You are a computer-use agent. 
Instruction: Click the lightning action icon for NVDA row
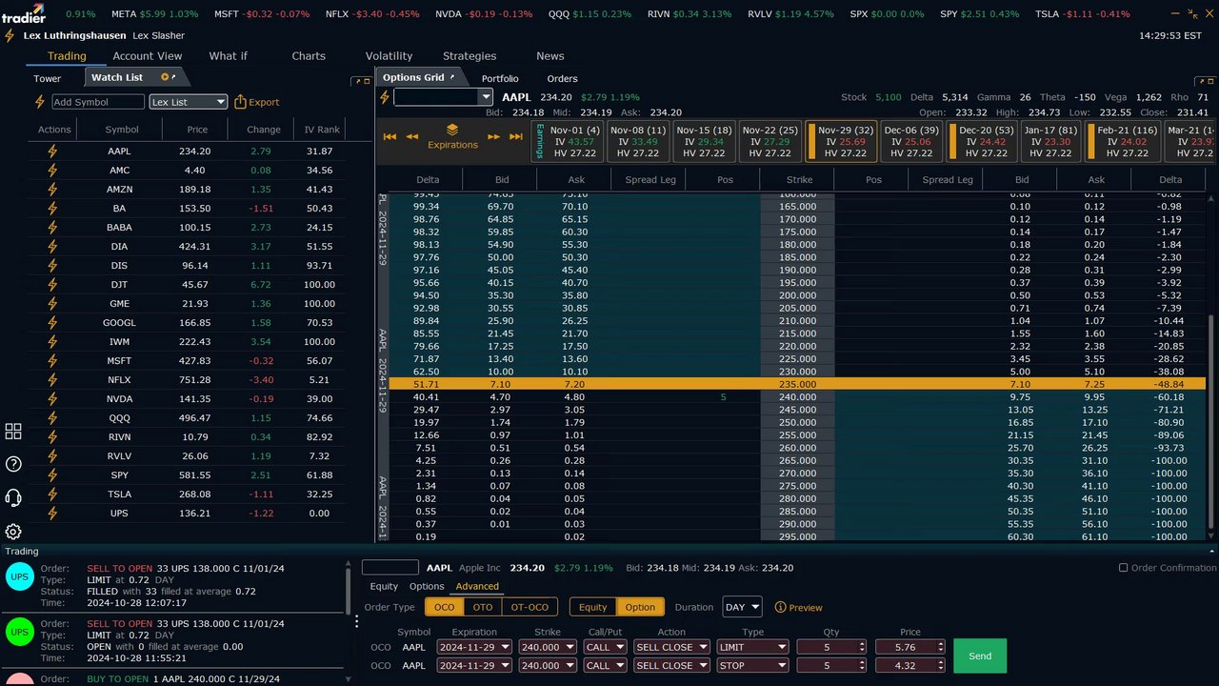coord(52,399)
